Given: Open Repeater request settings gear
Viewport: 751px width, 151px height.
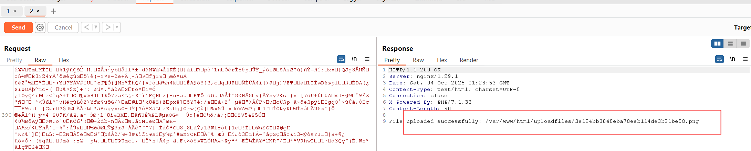Looking at the screenshot, I should [x=40, y=27].
